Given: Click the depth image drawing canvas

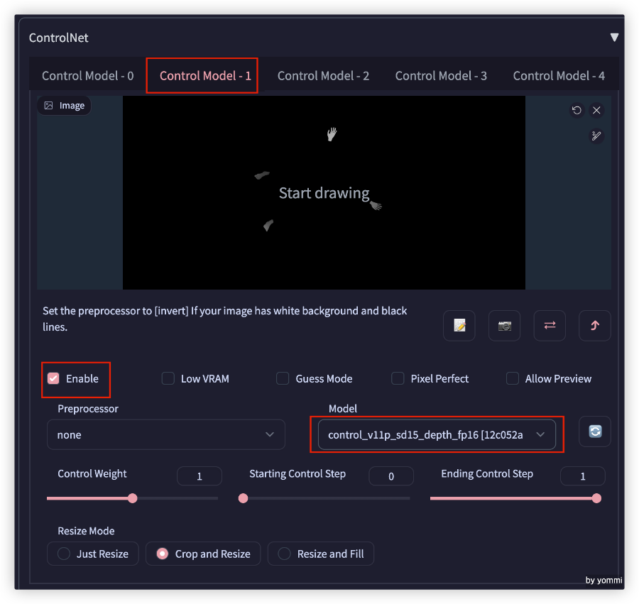Looking at the screenshot, I should click(324, 192).
